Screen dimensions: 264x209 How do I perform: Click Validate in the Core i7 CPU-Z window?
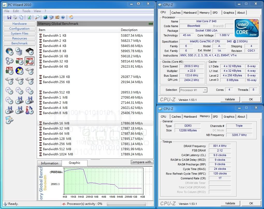(x=230, y=99)
